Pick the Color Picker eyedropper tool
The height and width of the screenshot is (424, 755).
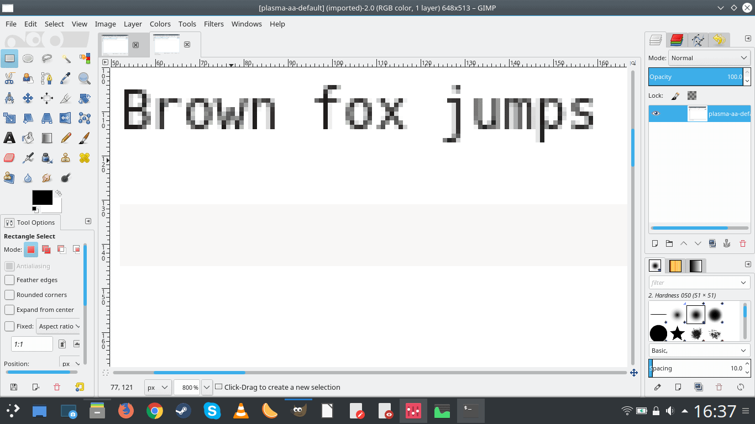[x=66, y=78]
